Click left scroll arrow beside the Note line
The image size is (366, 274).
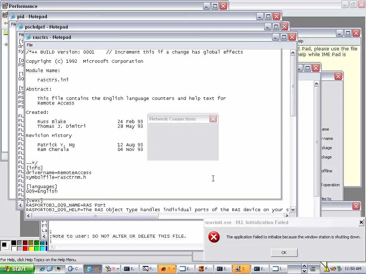(x=44, y=236)
